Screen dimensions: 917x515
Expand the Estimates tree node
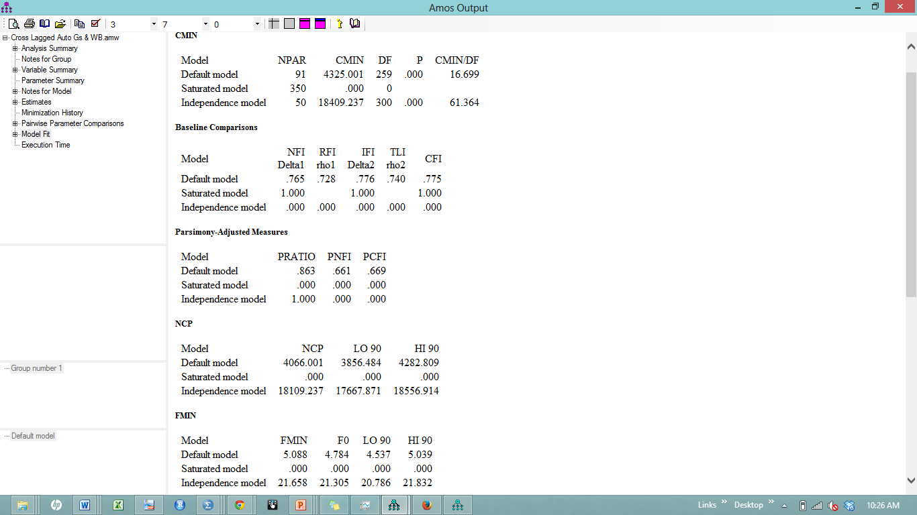pyautogui.click(x=15, y=102)
